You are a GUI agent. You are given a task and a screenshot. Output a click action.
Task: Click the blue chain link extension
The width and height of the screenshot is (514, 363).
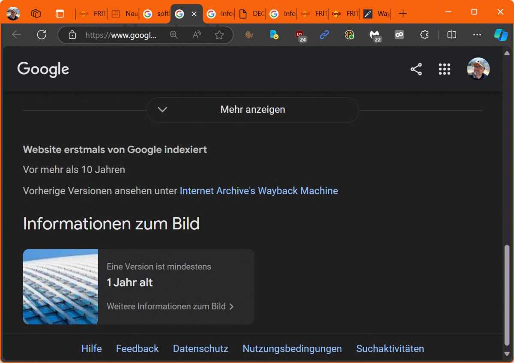324,35
